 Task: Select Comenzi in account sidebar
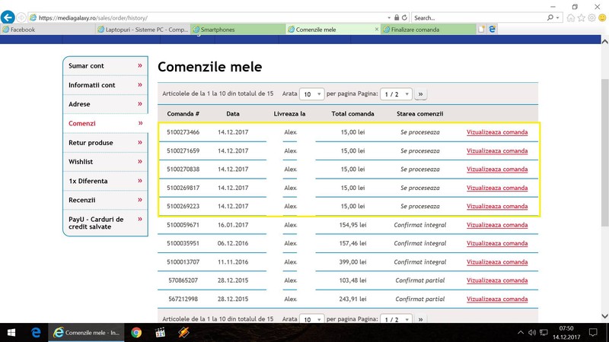[105, 123]
